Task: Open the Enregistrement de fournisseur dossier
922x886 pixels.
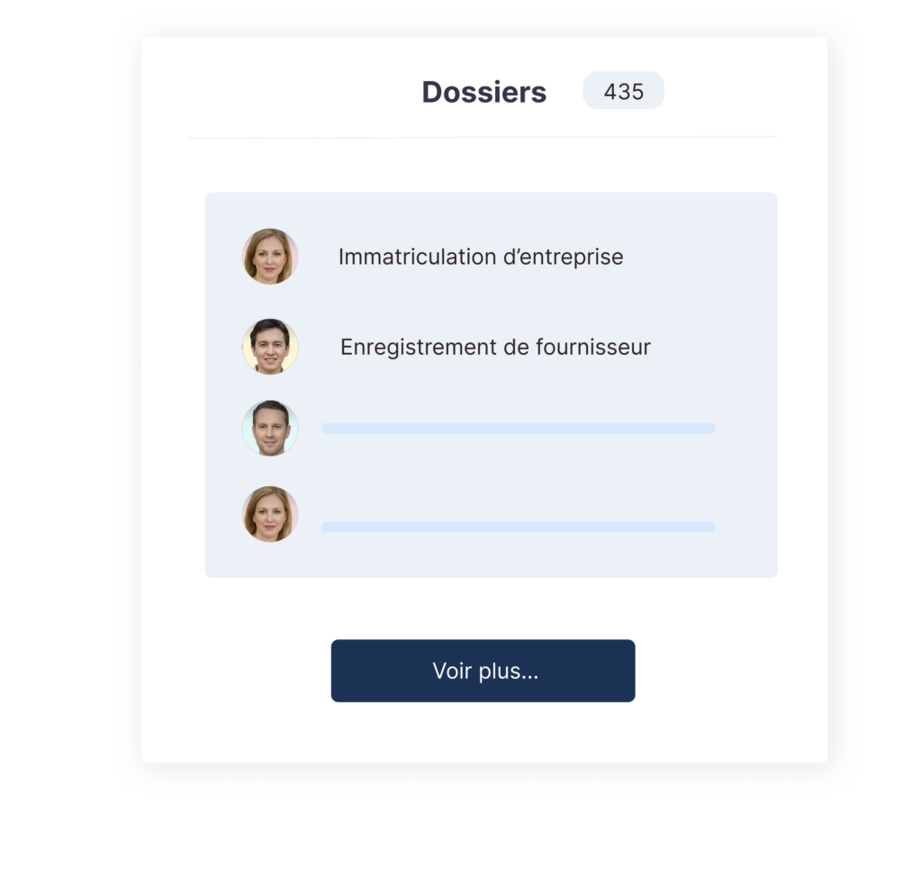Action: coord(495,347)
